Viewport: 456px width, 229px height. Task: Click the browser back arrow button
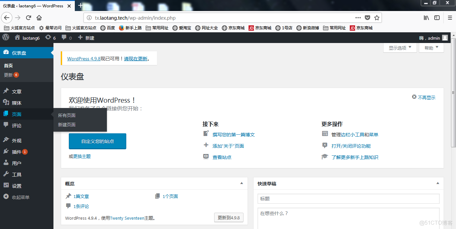pyautogui.click(x=7, y=18)
